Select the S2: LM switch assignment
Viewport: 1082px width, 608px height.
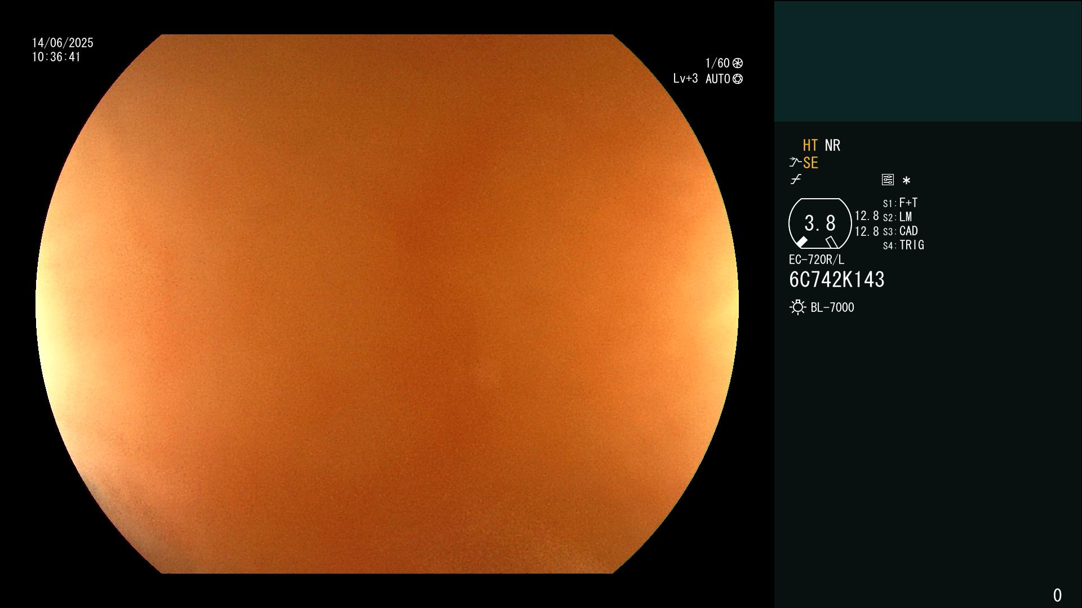point(897,217)
